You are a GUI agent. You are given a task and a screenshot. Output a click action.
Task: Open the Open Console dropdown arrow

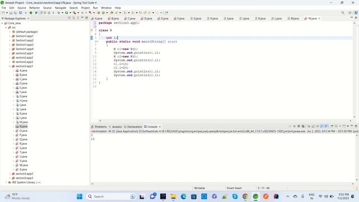(x=348, y=126)
